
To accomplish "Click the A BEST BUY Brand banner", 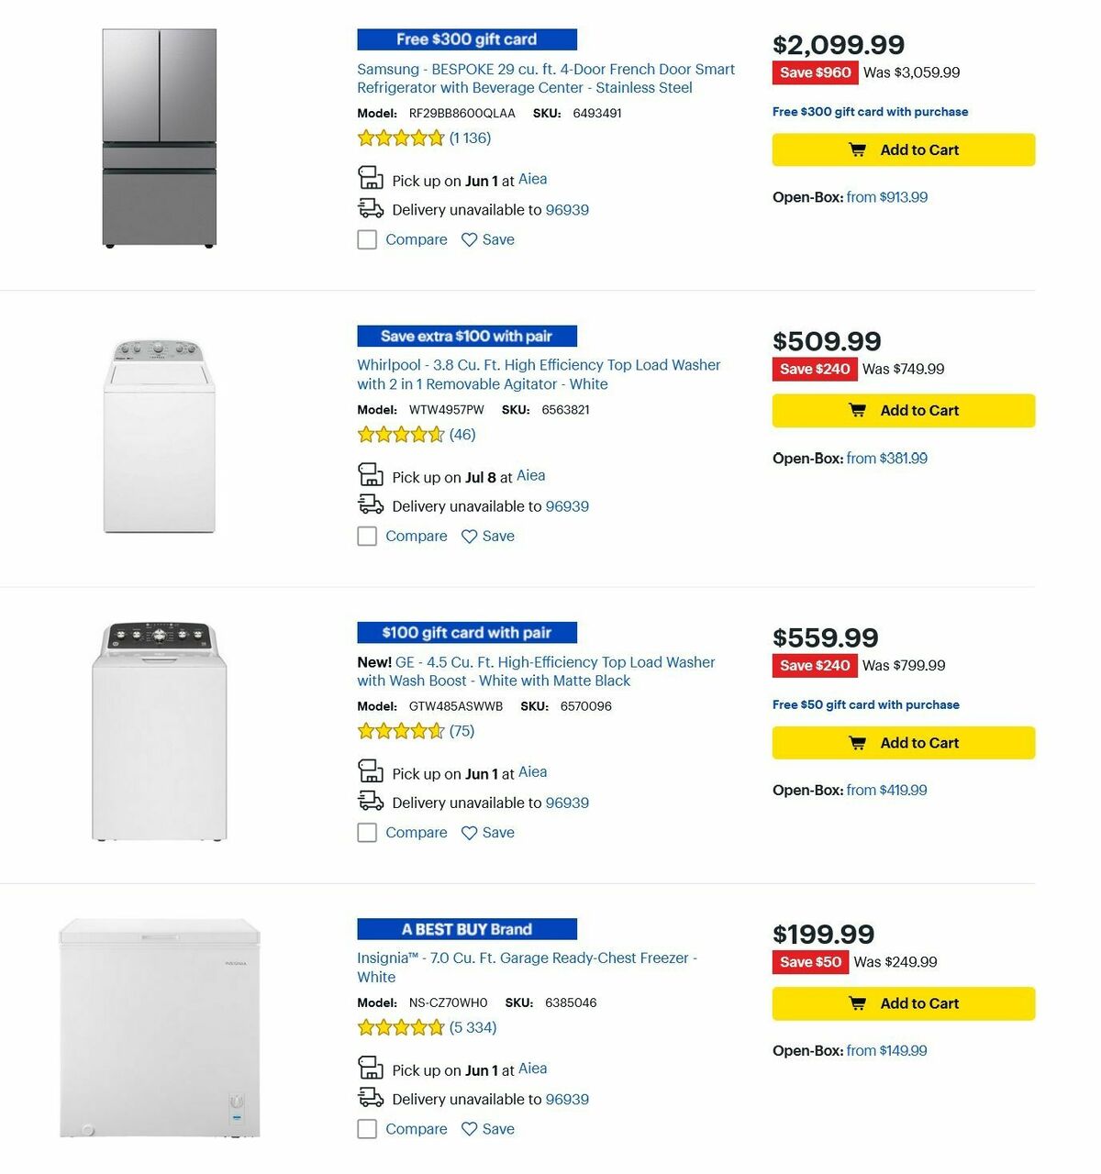I will pos(466,928).
